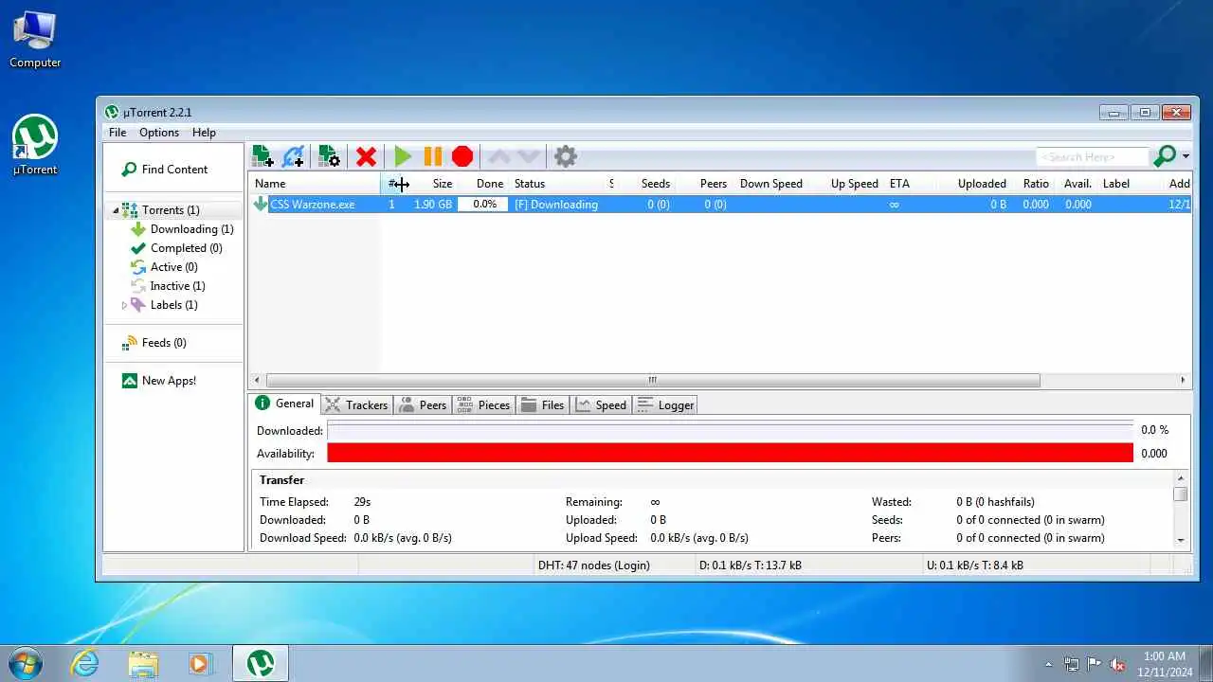The image size is (1213, 682).
Task: Click Move Up Queue arrow icon
Action: tap(498, 156)
